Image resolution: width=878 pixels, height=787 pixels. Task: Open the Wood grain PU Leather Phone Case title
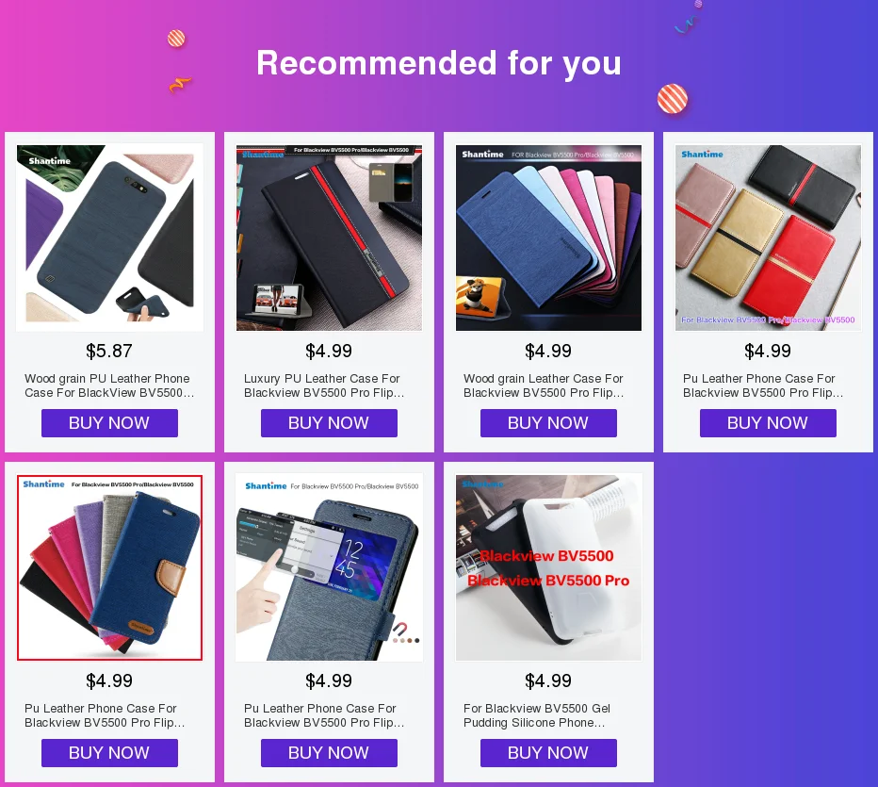(109, 385)
